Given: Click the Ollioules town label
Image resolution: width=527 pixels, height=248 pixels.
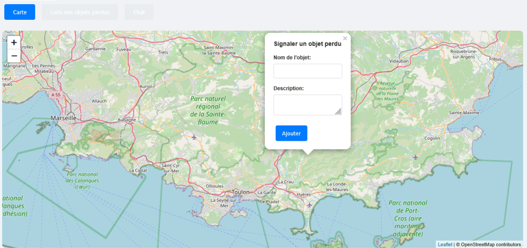Looking at the screenshot, I should (x=214, y=185).
